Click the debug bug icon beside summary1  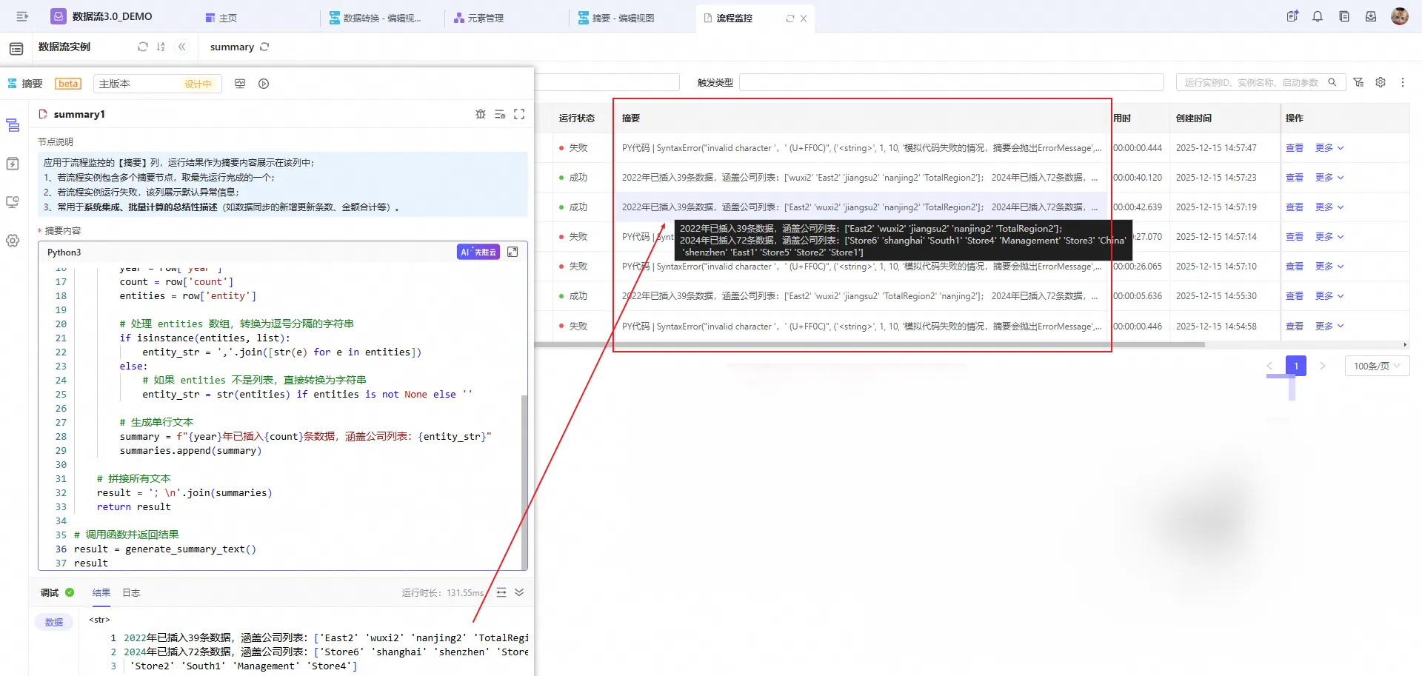point(481,114)
